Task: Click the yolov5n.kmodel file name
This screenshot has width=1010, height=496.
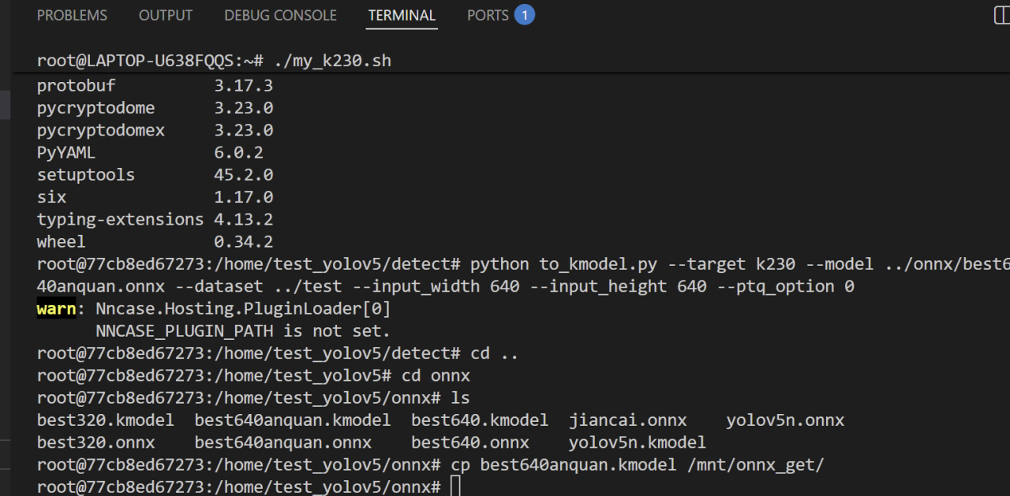Action: [637, 442]
